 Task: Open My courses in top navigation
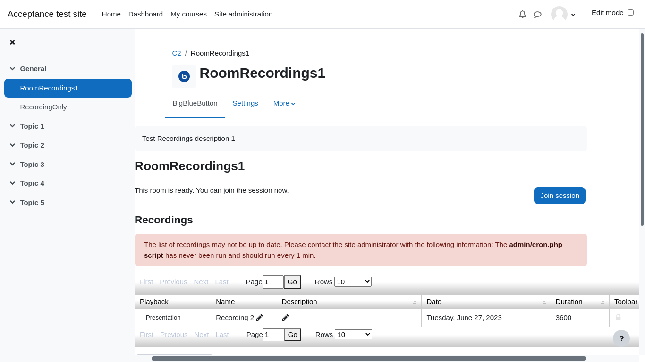click(x=188, y=14)
